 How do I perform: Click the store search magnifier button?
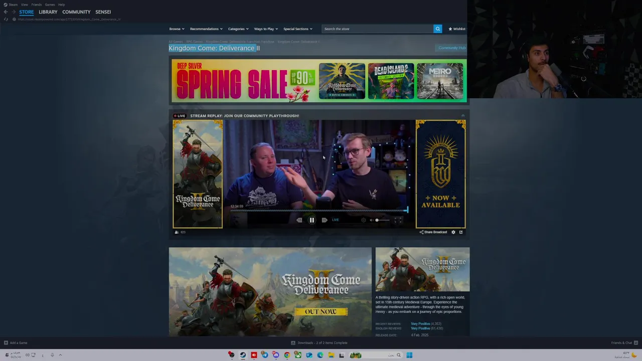click(x=437, y=29)
